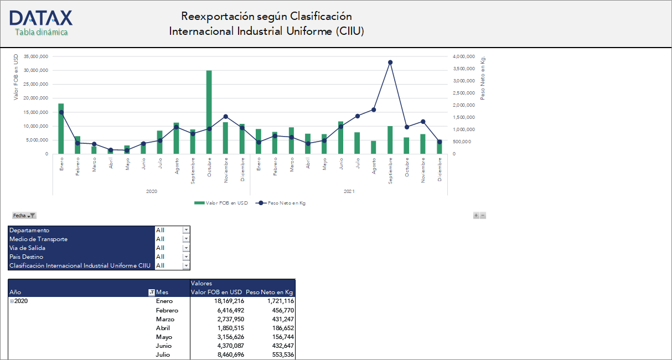Click the plus chart zoom button

point(476,215)
